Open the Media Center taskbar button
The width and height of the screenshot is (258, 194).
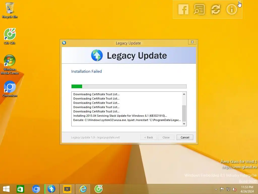67,189
